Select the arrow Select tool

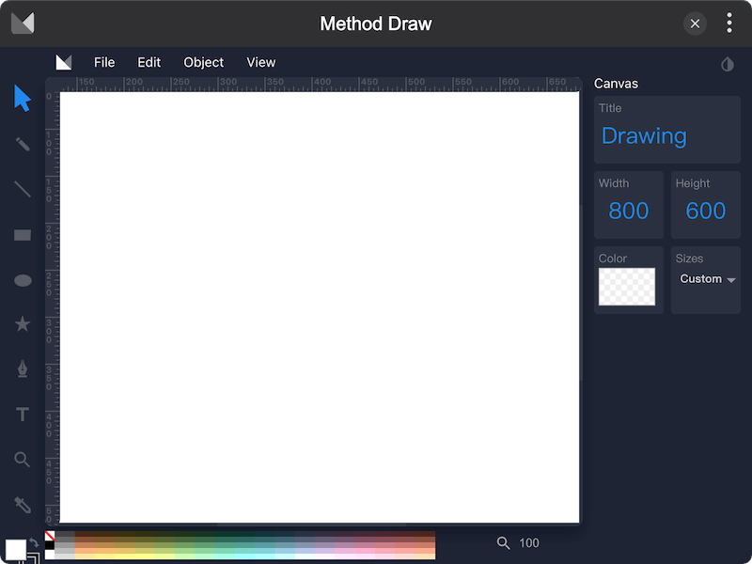tap(23, 99)
